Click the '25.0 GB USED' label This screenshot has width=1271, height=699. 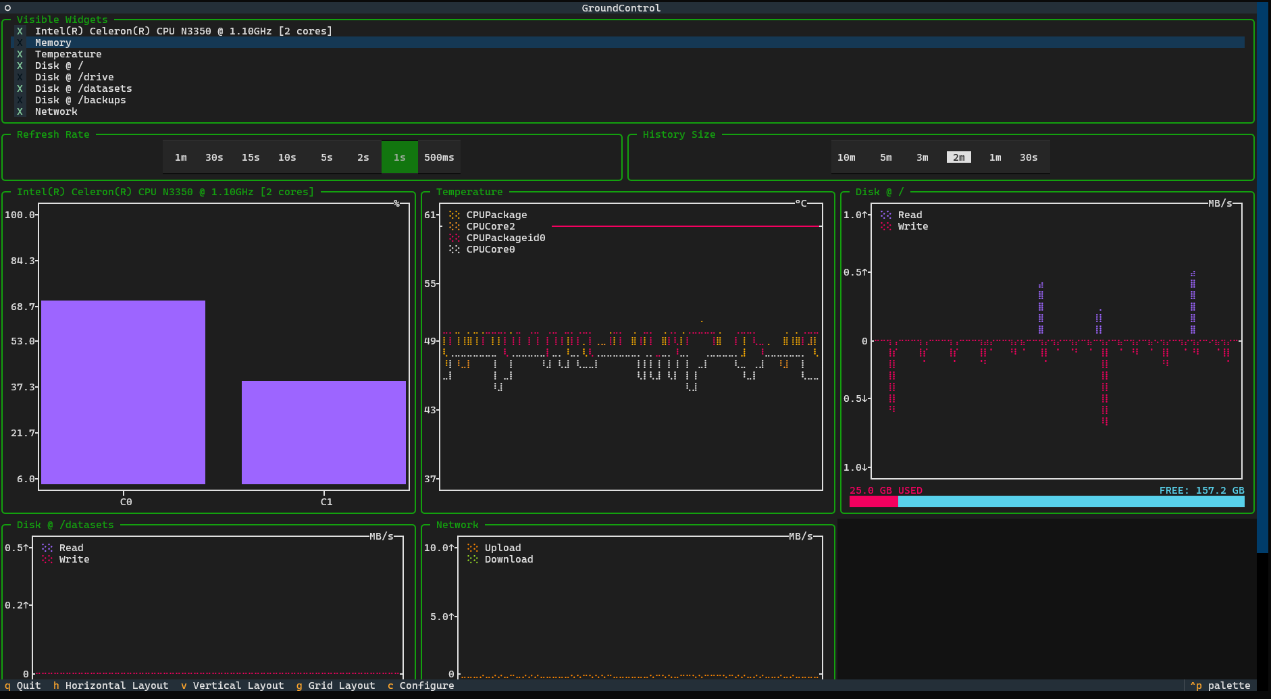click(886, 490)
